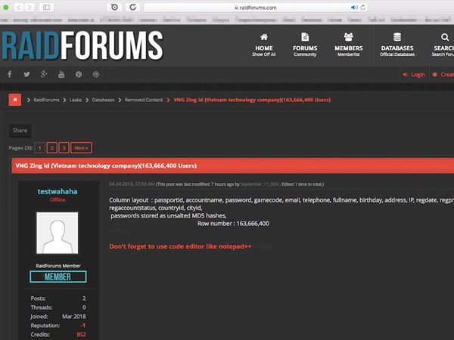
Task: Go to page 2 in pagination
Action: click(51, 148)
